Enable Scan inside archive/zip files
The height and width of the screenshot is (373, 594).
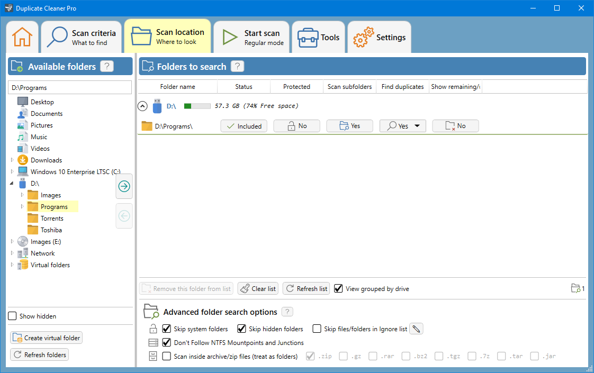pos(166,356)
